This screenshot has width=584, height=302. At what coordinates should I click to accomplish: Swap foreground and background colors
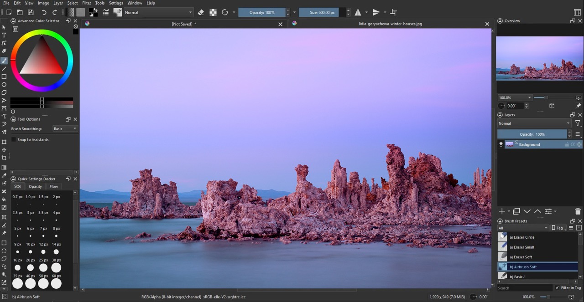tap(96, 10)
